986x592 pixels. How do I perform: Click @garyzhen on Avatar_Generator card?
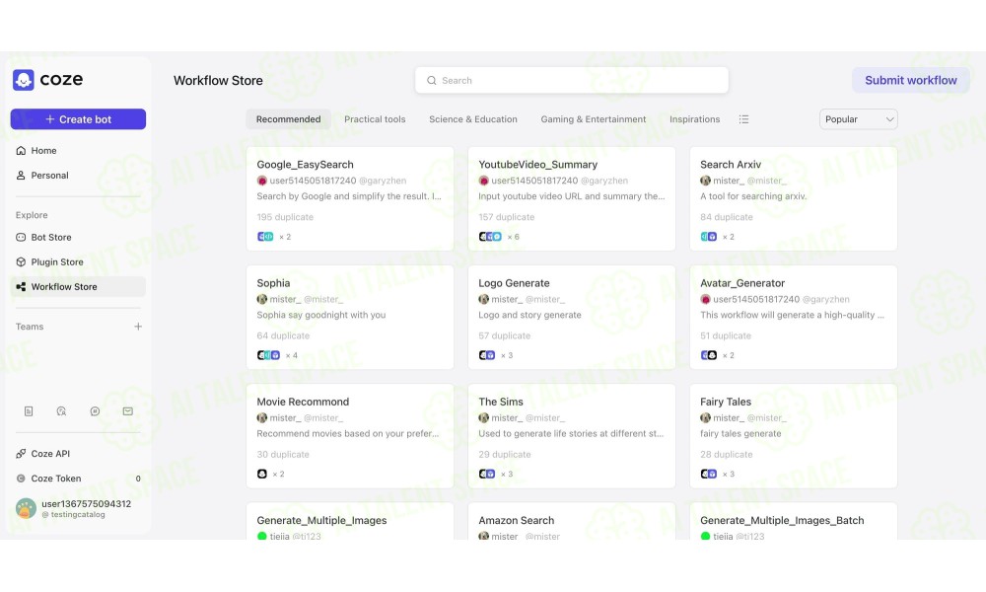[825, 300]
